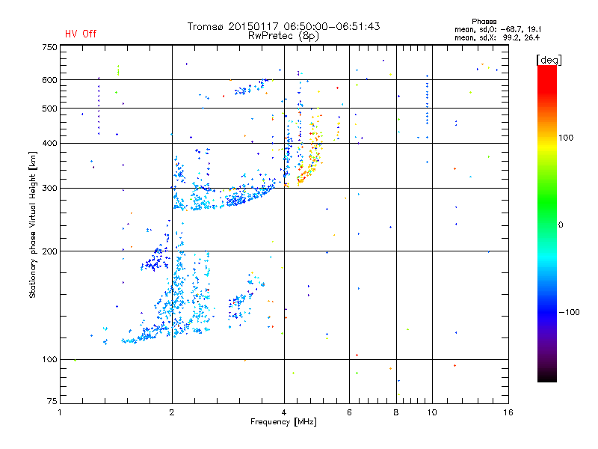Click the height axis tick label "200"
This screenshot has width=598, height=449.
click(x=49, y=251)
